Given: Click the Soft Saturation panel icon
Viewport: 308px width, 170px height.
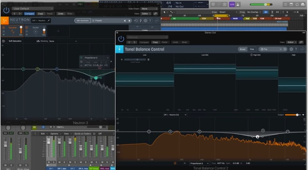Looking at the screenshot, I should pyautogui.click(x=4, y=41).
